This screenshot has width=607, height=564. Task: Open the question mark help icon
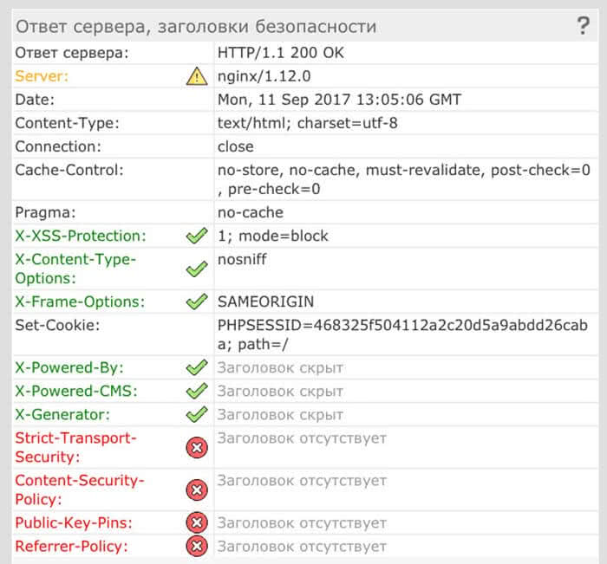pos(583,26)
